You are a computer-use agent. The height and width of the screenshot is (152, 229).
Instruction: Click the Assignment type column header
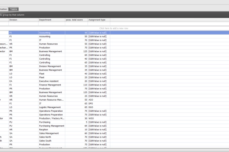[x=99, y=20]
